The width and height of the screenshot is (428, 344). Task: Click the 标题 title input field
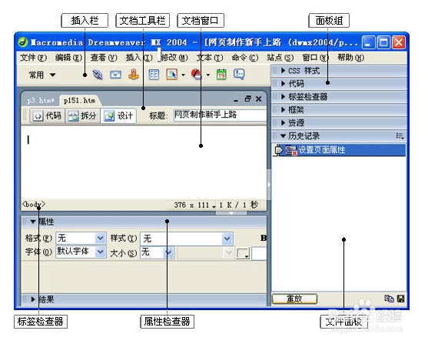[220, 115]
